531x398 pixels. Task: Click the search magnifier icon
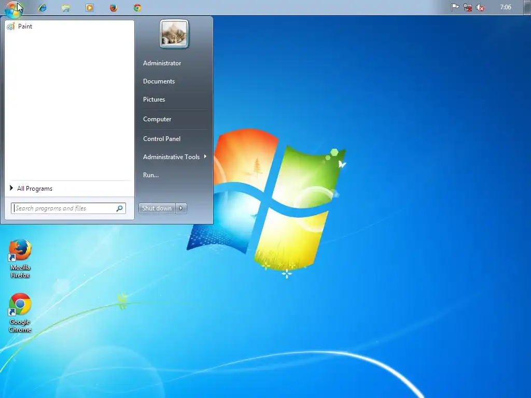120,208
